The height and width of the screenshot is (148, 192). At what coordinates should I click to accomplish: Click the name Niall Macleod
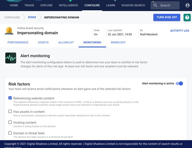point(149,34)
